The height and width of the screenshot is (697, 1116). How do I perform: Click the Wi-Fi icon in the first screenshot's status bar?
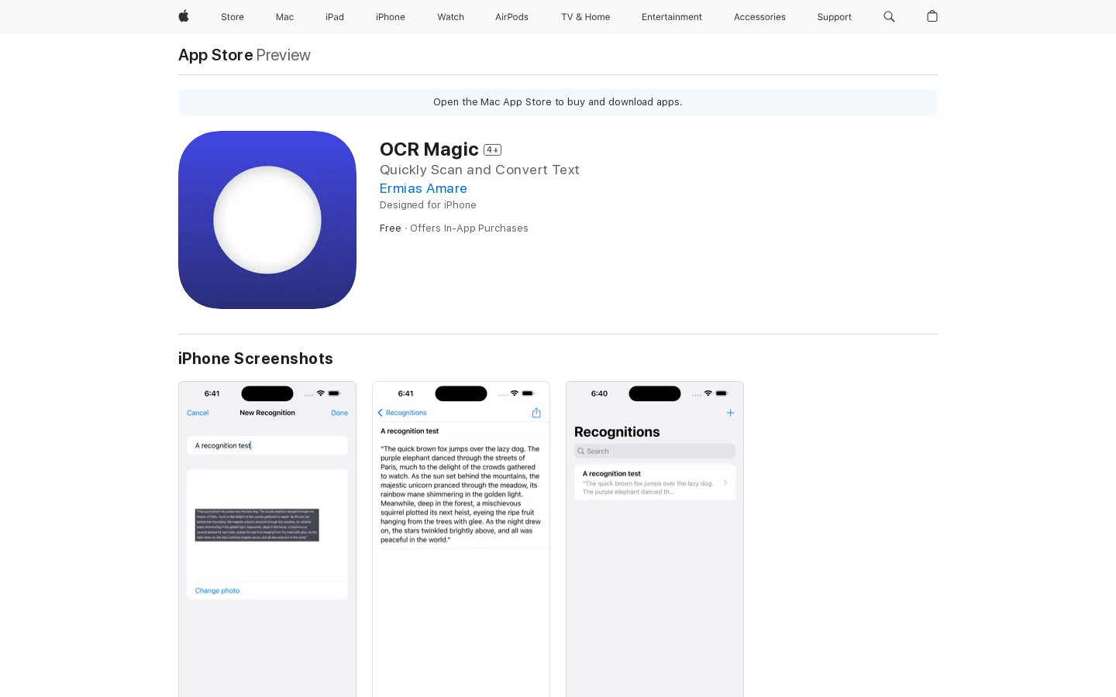click(x=321, y=393)
